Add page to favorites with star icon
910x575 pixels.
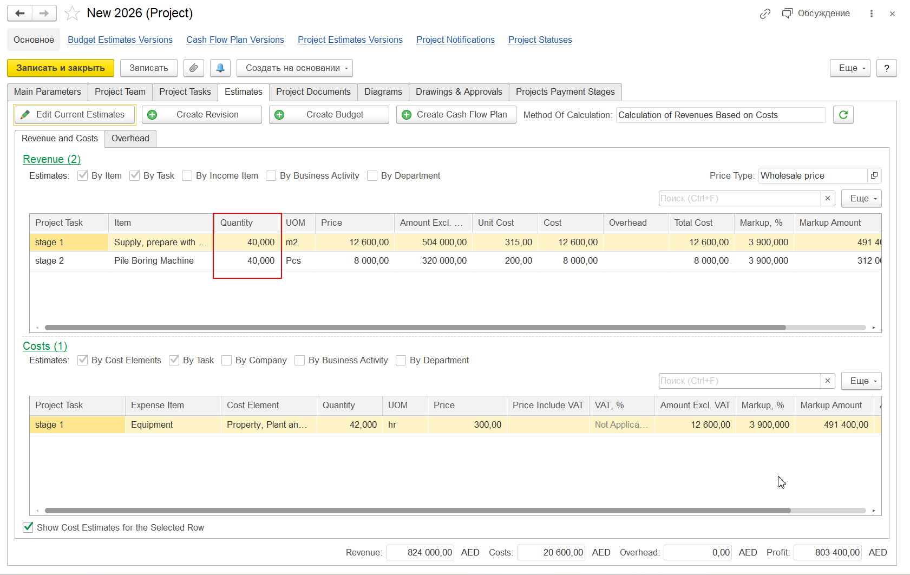(72, 14)
